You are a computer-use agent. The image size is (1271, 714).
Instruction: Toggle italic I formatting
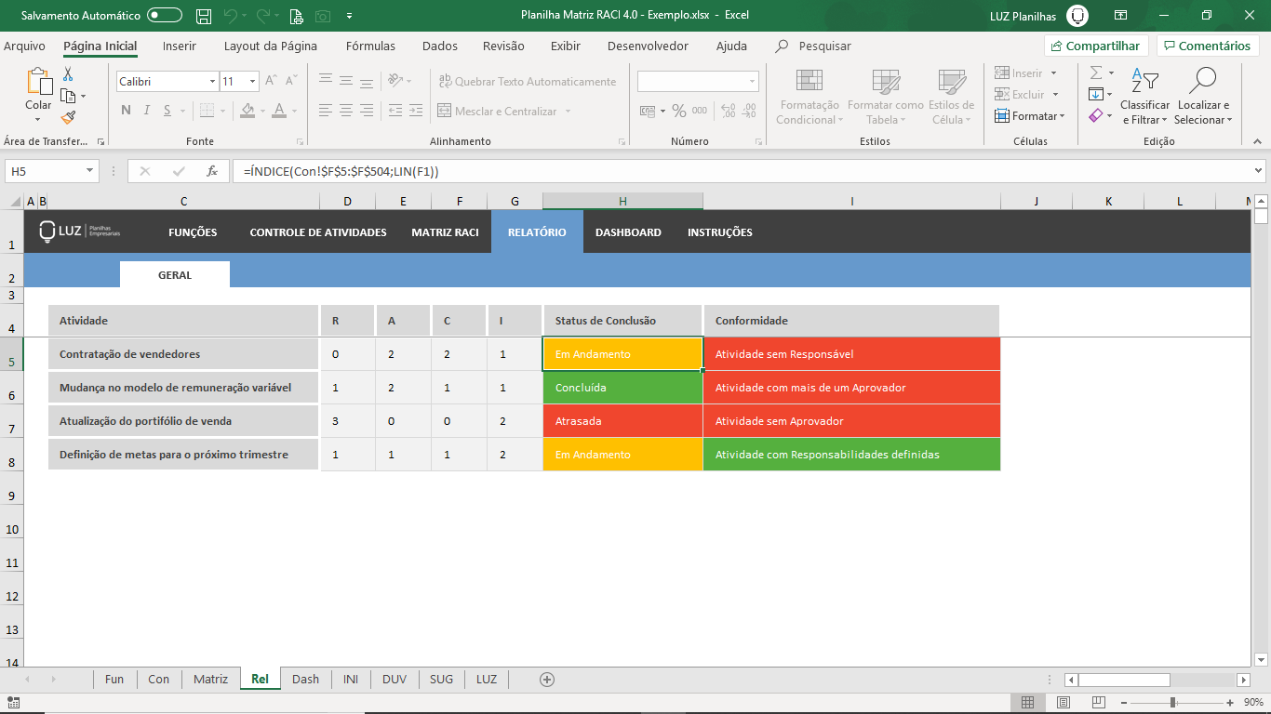(146, 111)
